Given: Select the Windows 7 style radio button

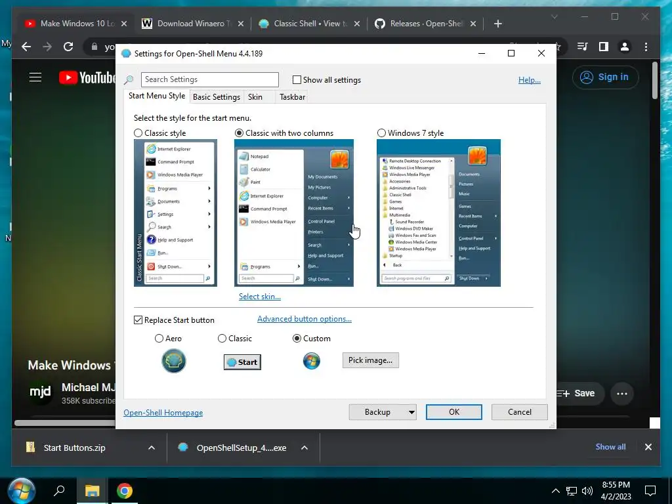Looking at the screenshot, I should click(381, 133).
